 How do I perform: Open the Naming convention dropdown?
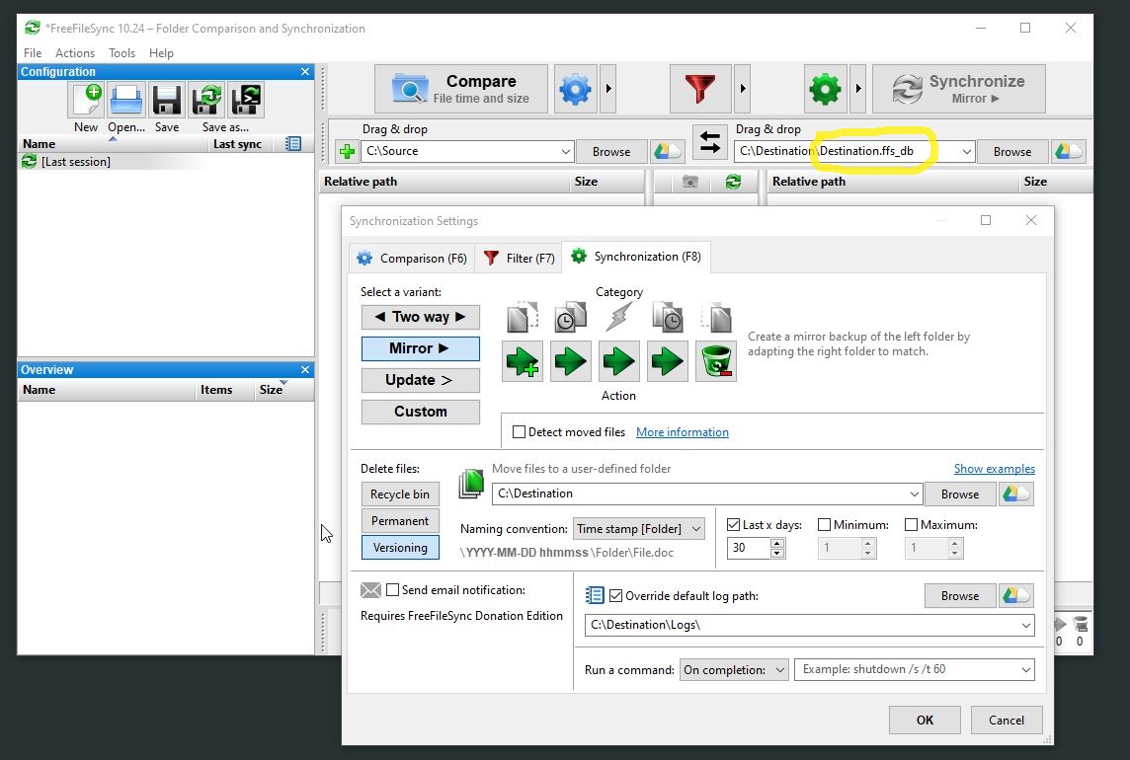[639, 529]
